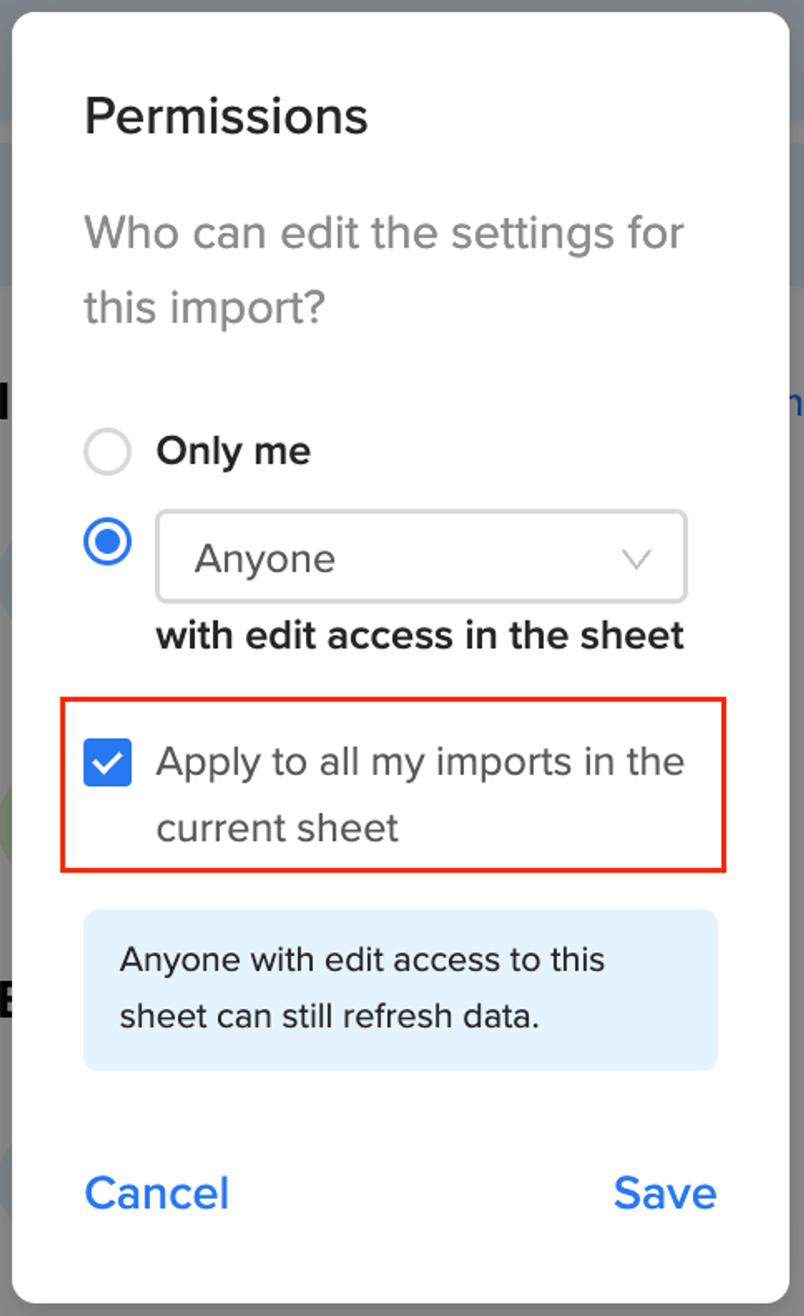Image resolution: width=804 pixels, height=1316 pixels.
Task: Uncheck "Apply to all my imports" checkbox
Action: tap(108, 762)
